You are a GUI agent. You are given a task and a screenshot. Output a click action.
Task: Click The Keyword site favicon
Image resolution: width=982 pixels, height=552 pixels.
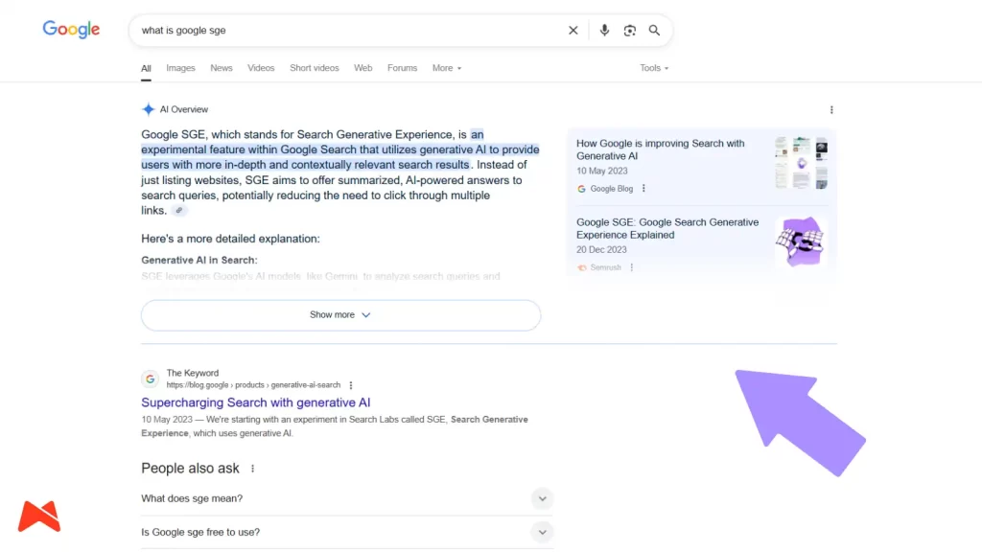point(150,379)
